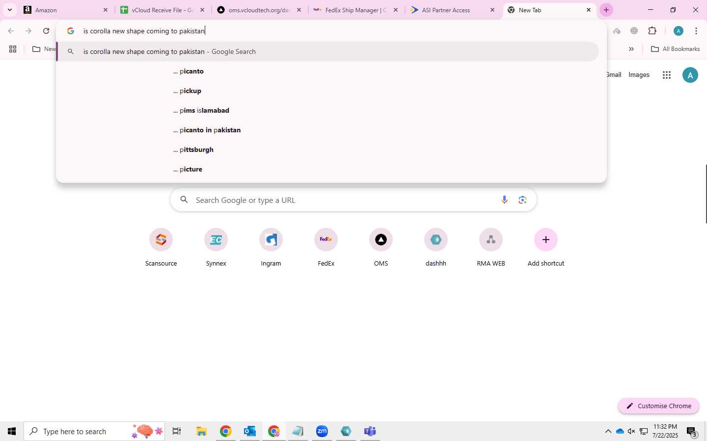Focus the Windows taskbar search box

coord(94,431)
